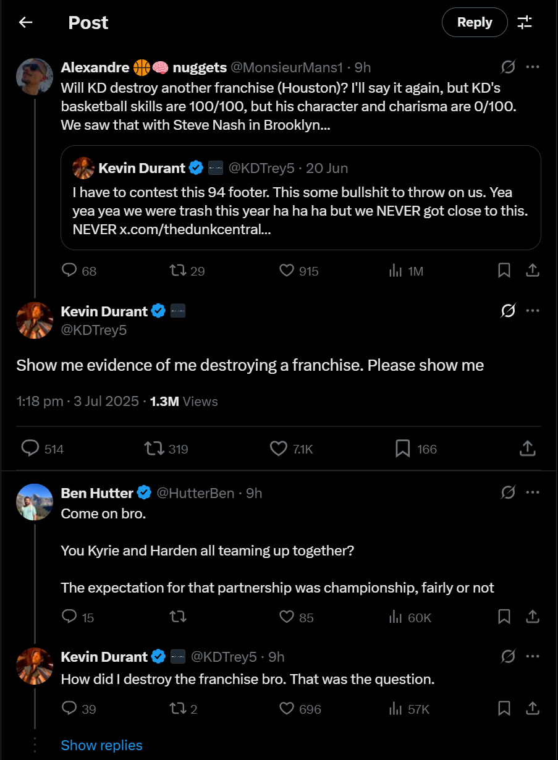View analytics of 1M views post

click(x=406, y=271)
